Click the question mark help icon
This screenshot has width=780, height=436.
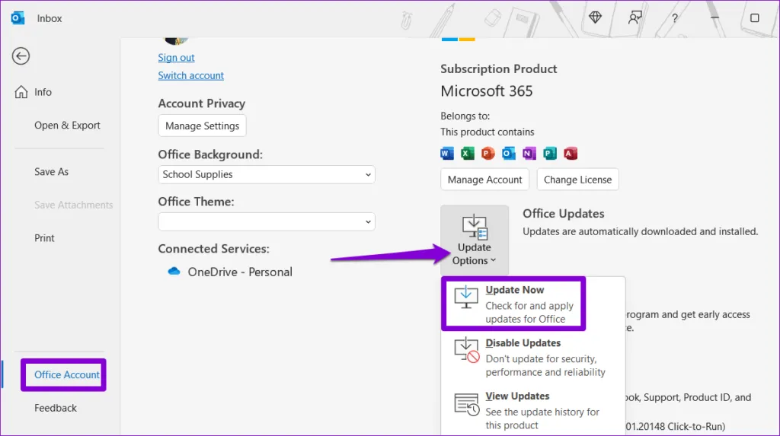[x=675, y=18]
